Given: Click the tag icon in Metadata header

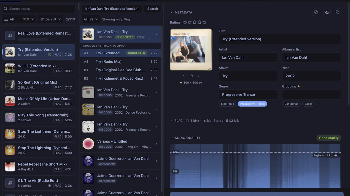Looking at the screenshot, I should coord(337,12).
